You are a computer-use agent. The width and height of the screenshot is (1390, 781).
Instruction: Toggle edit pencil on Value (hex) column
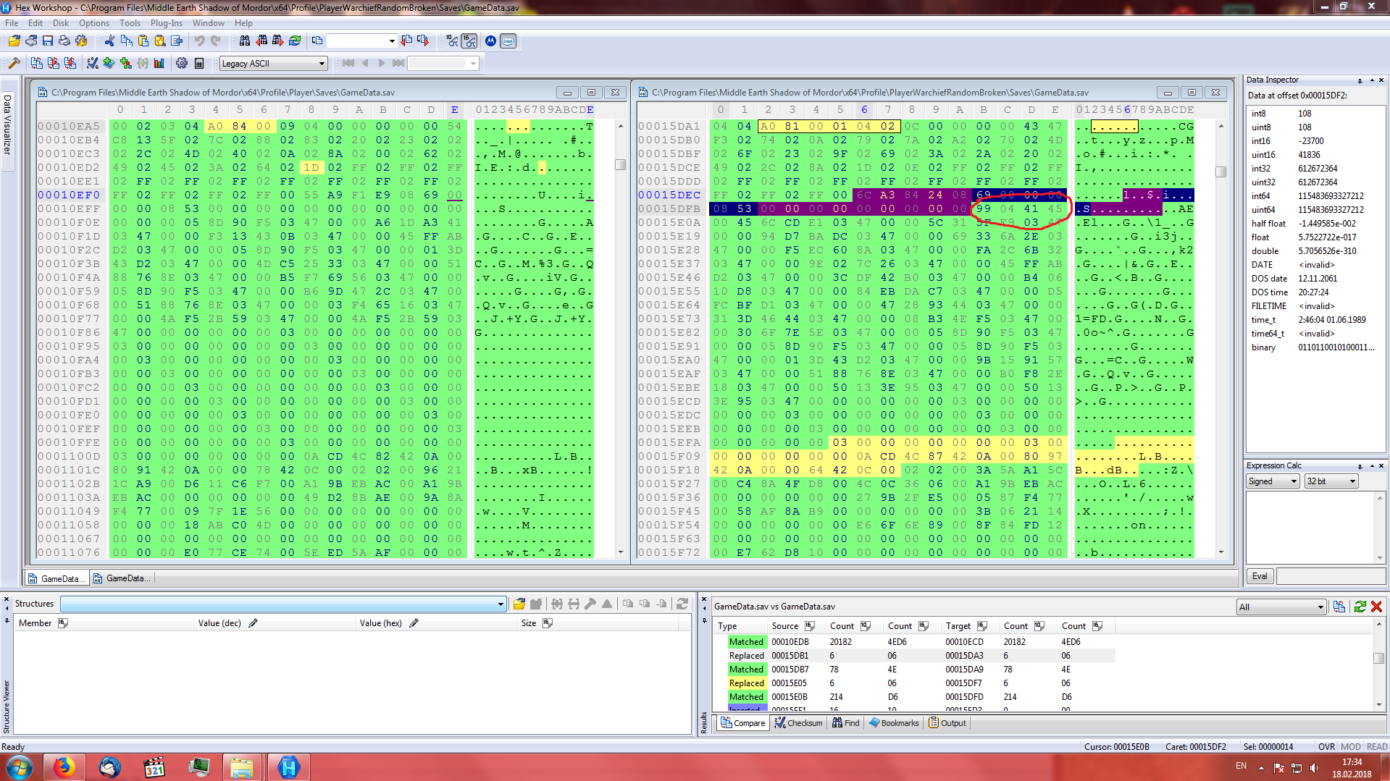point(414,623)
